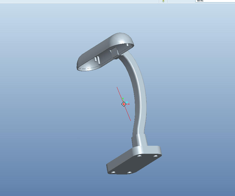
Task: Click the regeneration traffic-light status icon
Action: [163, 1]
